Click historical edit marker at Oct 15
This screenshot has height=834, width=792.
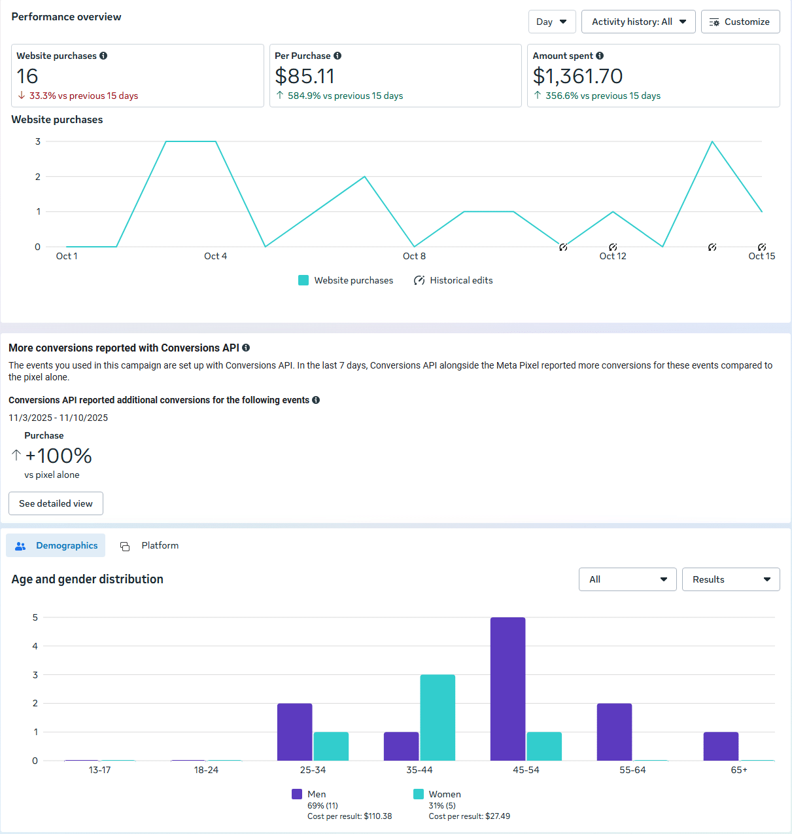pyautogui.click(x=762, y=247)
